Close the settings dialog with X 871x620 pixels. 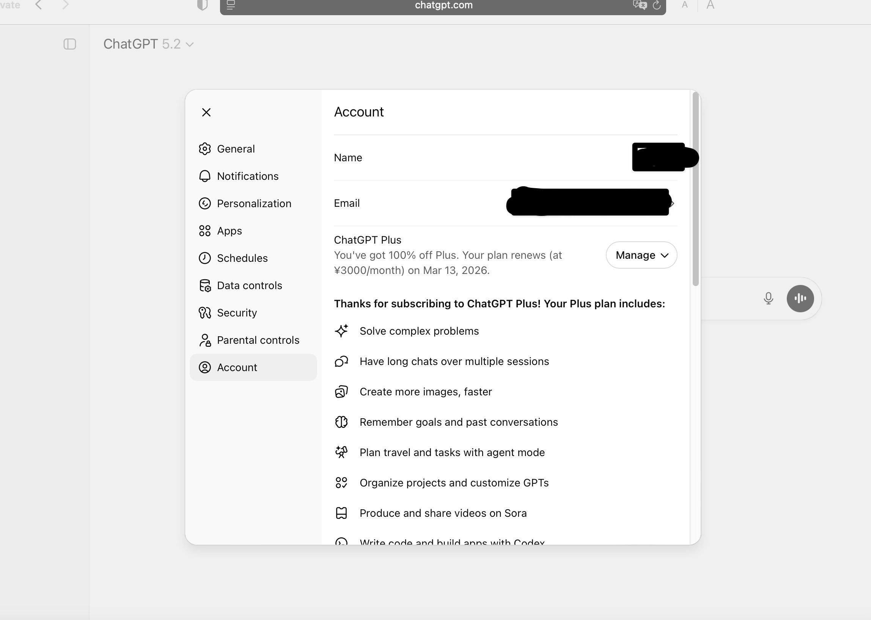click(x=206, y=112)
